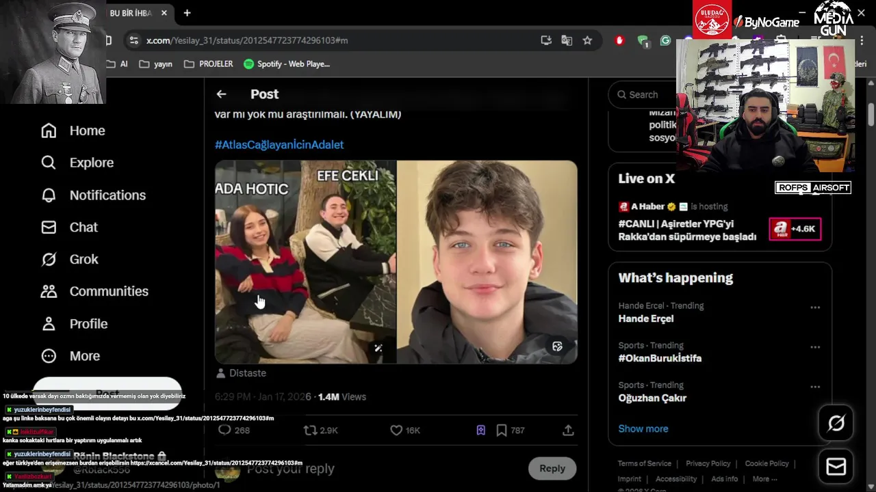Bookmark this page with the star icon

coord(587,40)
